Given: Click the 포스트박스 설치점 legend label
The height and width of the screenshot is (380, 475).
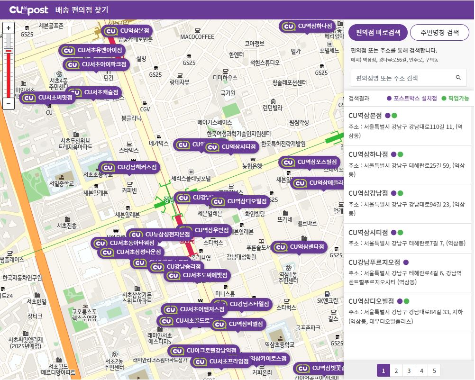Looking at the screenshot, I should coord(415,99).
